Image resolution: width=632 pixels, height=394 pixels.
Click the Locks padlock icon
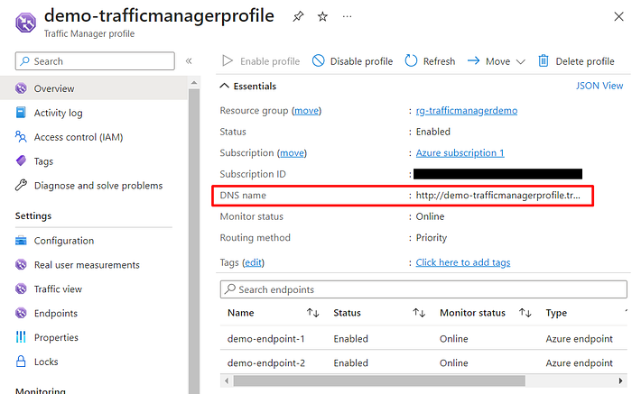click(x=21, y=361)
